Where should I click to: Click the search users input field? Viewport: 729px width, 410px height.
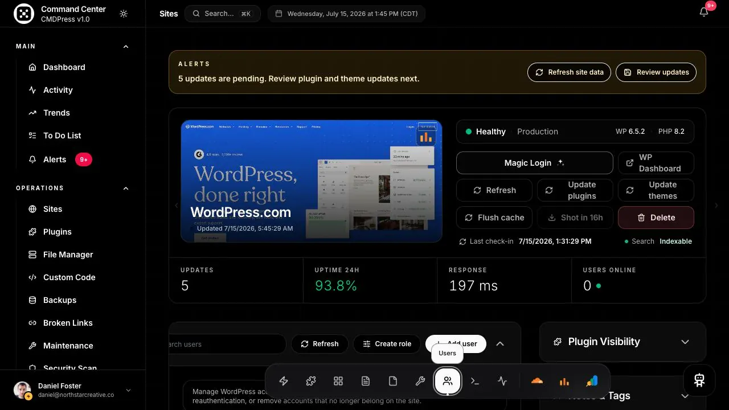pyautogui.click(x=228, y=344)
